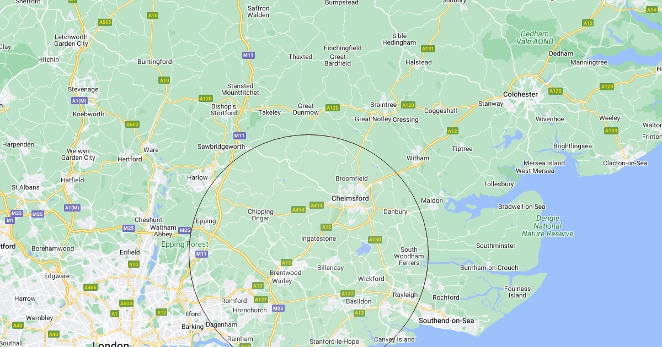Viewport: 662px width, 347px height.
Task: Click the Chelmsford city label
Action: (x=350, y=198)
